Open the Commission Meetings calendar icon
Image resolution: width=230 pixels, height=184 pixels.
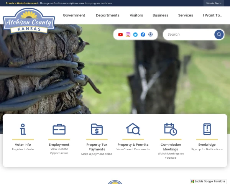(171, 129)
